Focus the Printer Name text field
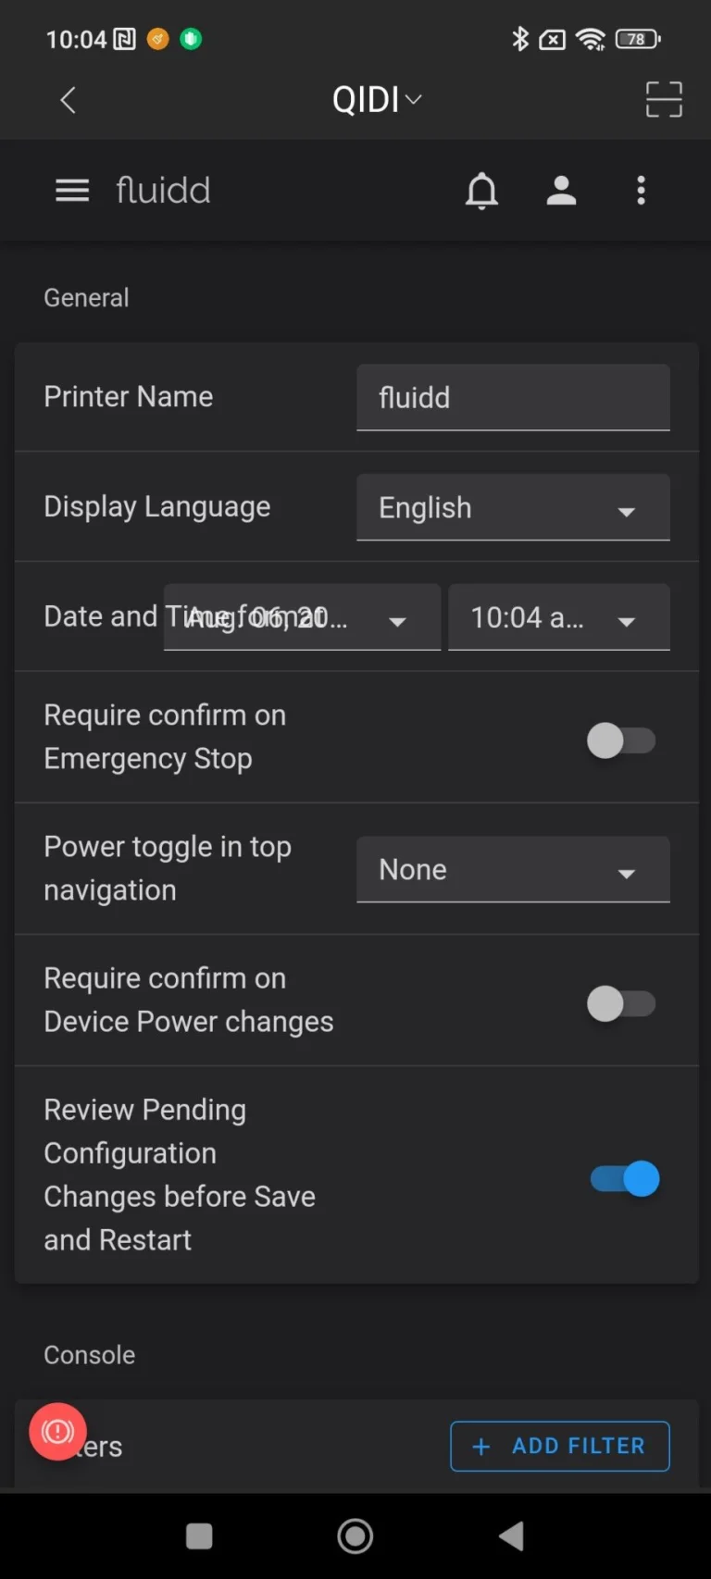Image resolution: width=711 pixels, height=1579 pixels. 513,398
